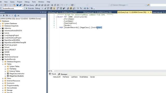Toggle IntelliSense enabled button

54,8
